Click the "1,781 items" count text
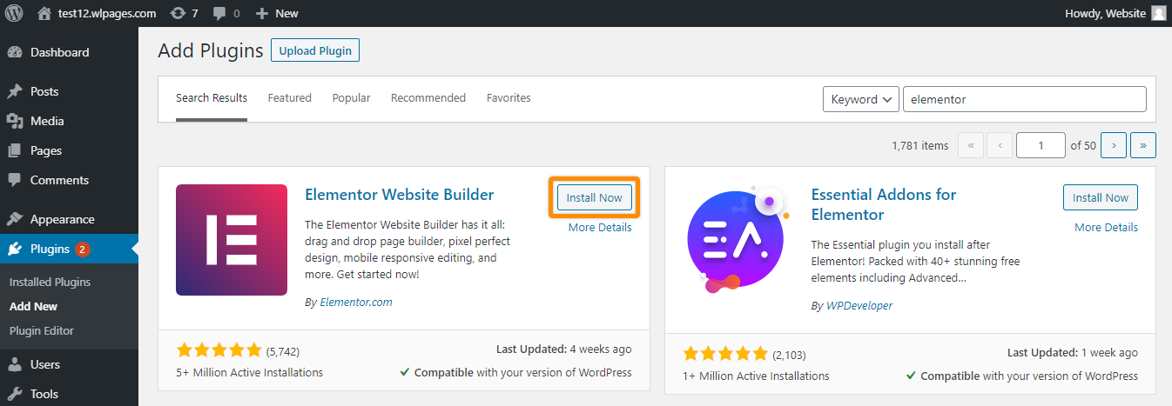1172x406 pixels. (920, 145)
